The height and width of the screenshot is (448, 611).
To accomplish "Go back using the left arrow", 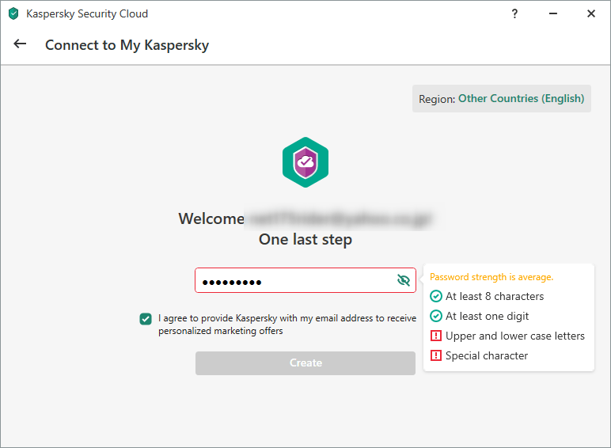I will point(20,44).
